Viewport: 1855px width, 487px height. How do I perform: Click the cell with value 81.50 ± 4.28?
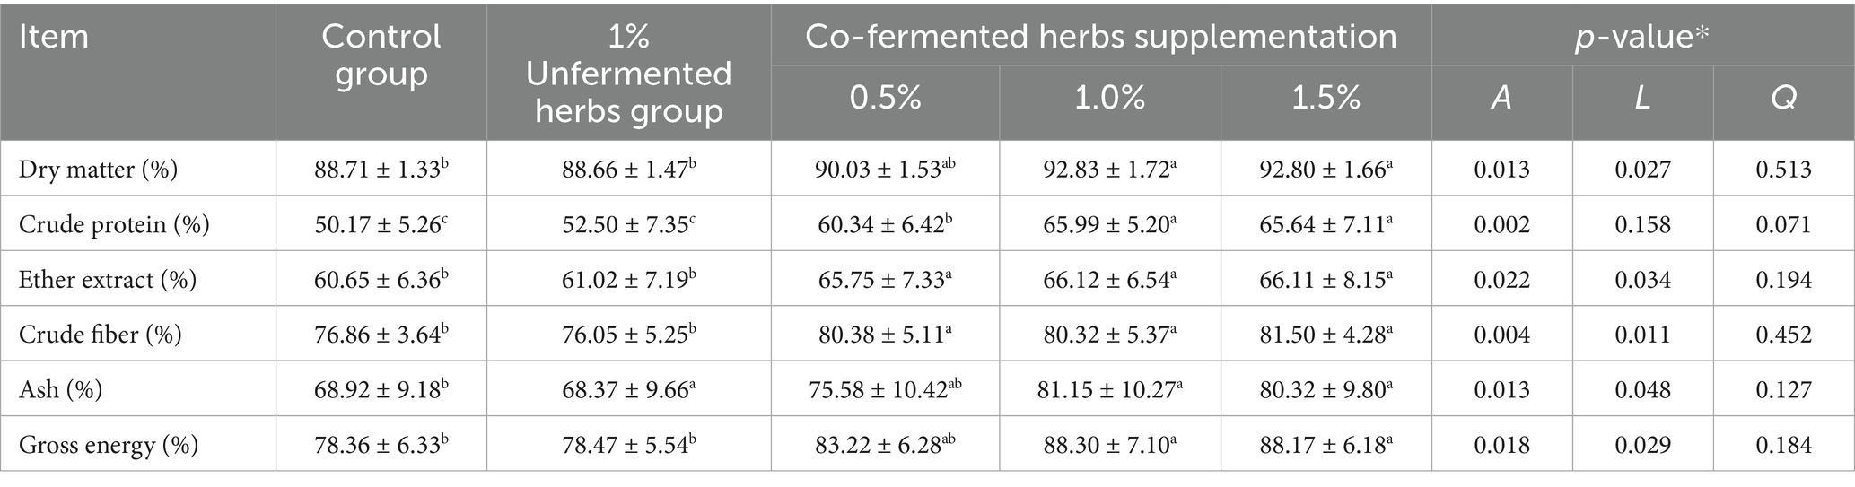click(1326, 335)
